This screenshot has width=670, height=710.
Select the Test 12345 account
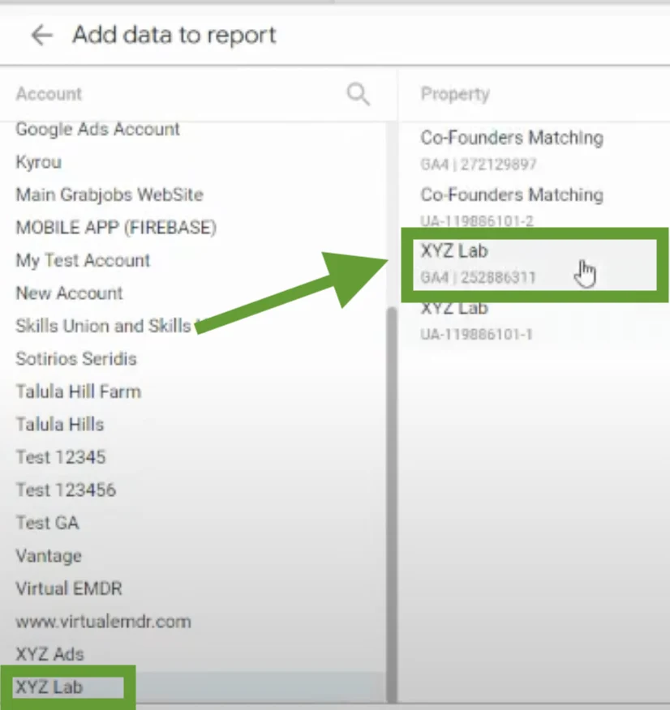click(x=61, y=457)
